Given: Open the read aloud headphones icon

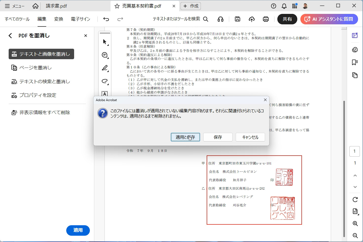Looking at the screenshot, I should point(221,19).
